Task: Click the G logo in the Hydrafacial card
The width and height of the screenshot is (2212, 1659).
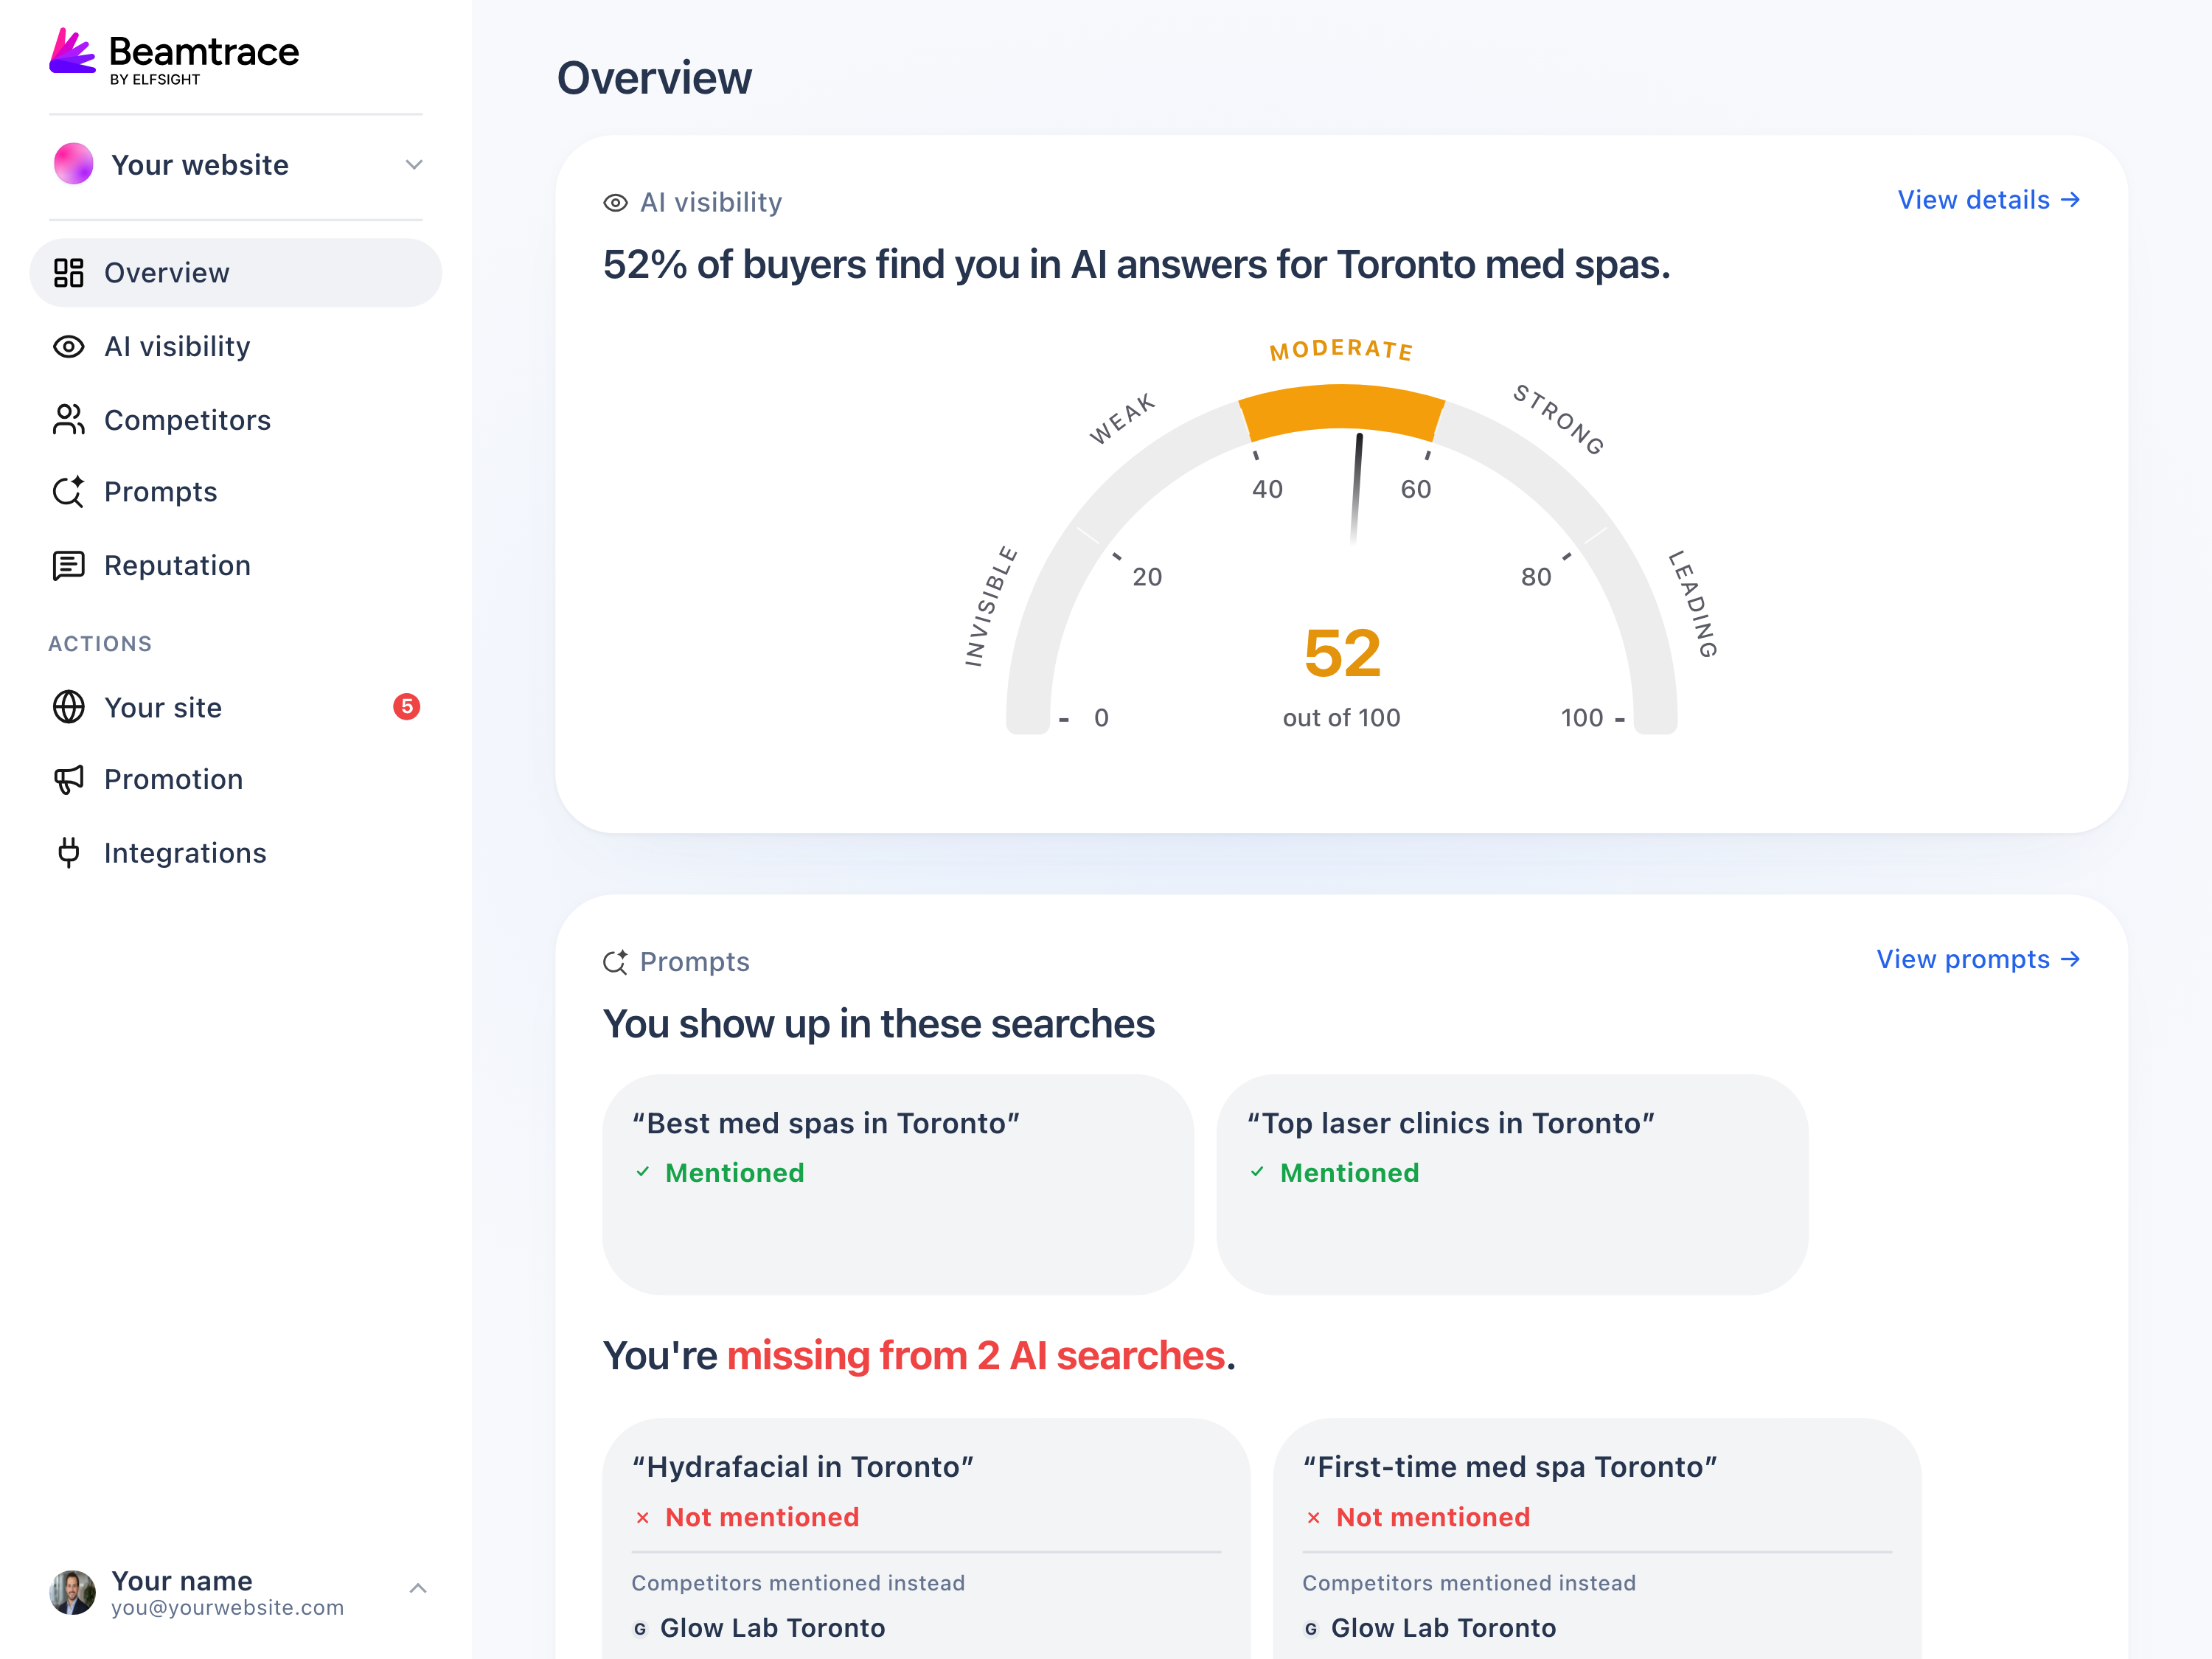Action: tap(640, 1629)
